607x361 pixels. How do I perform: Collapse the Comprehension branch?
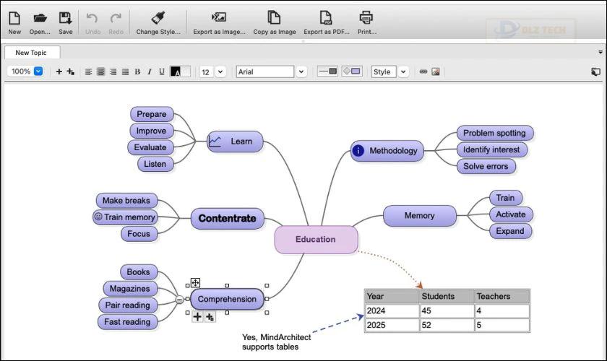coord(180,300)
